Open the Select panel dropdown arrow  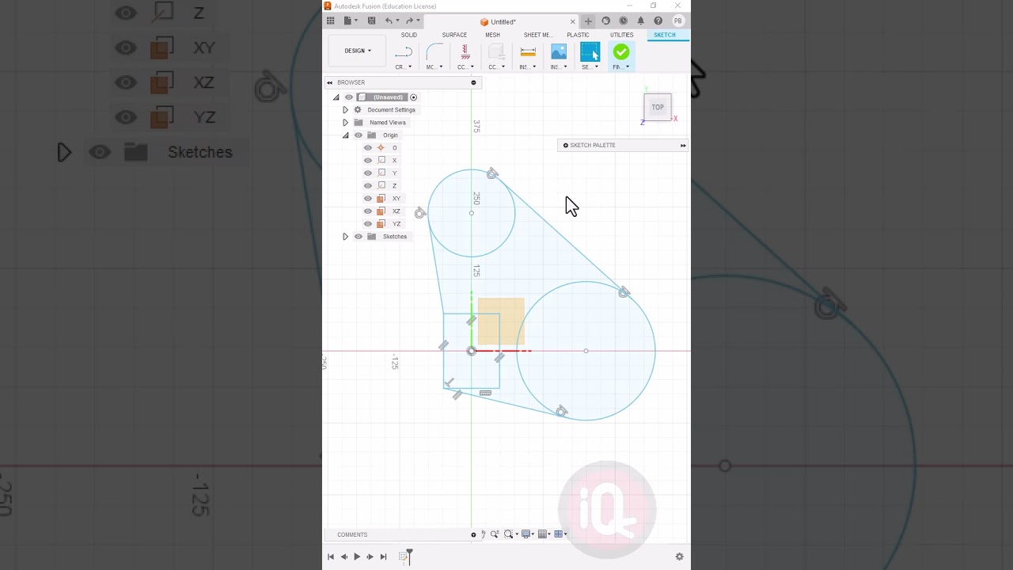[596, 67]
